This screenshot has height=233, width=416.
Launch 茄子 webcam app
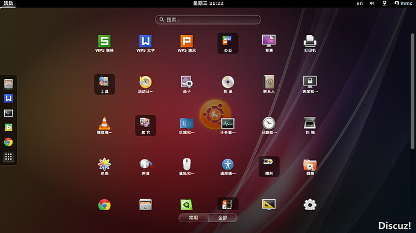pyautogui.click(x=186, y=84)
